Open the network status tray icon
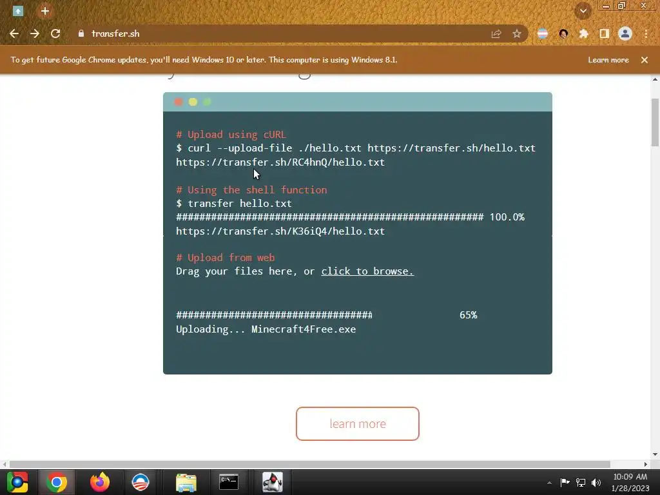The width and height of the screenshot is (660, 495). point(581,482)
